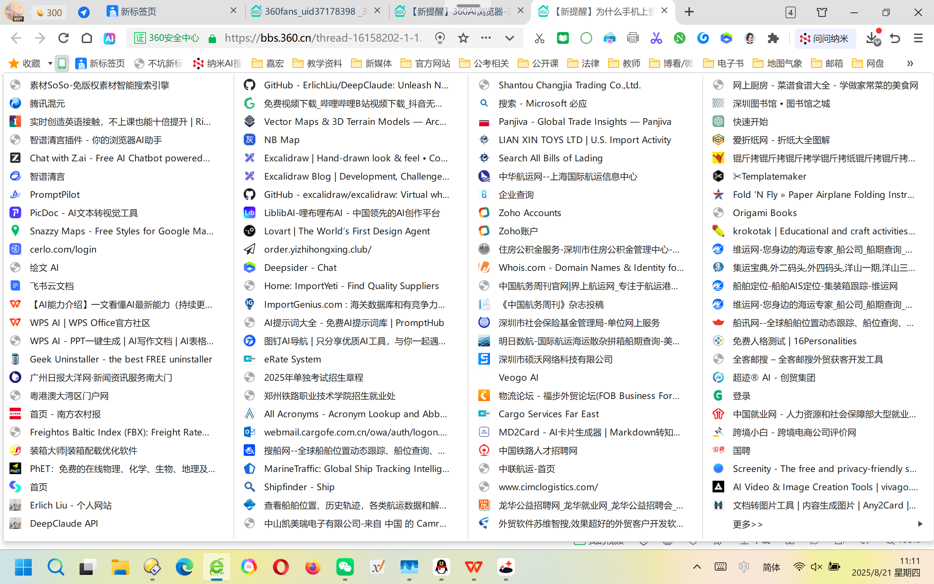Open the skin shirt icon in title bar
934x584 pixels.
click(x=822, y=12)
